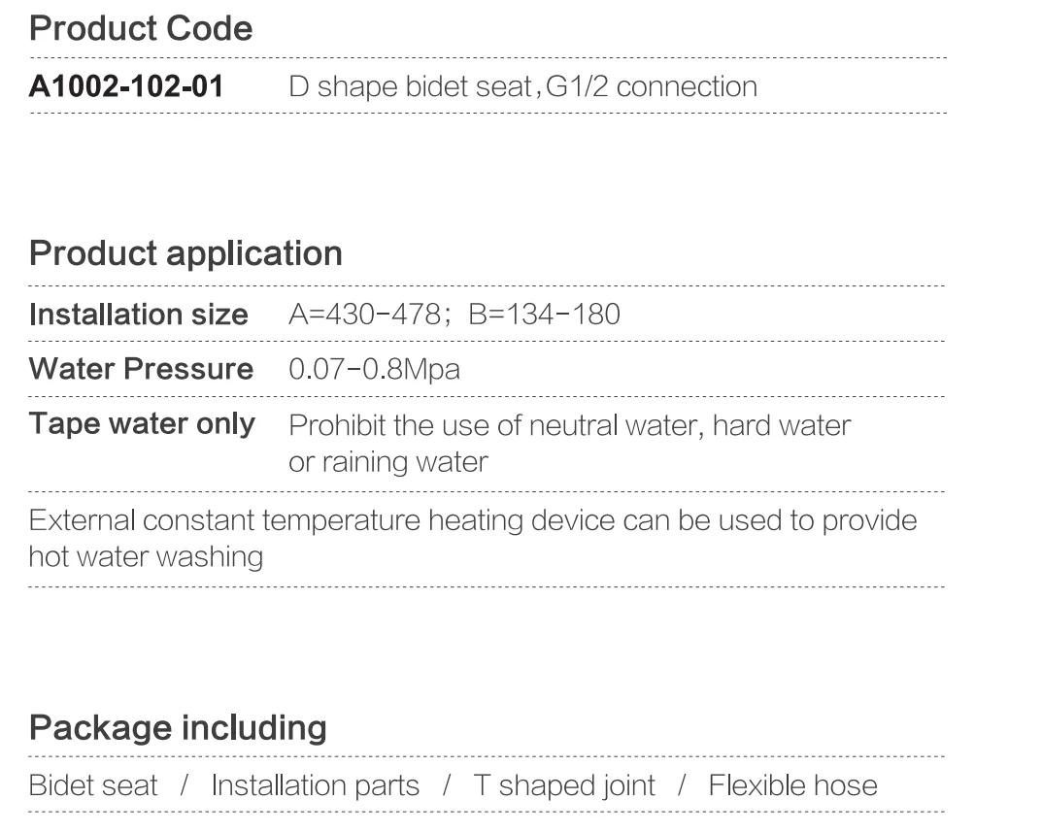Select T shaped joint item
Viewport: 1042px width, 833px height.
coord(564,785)
